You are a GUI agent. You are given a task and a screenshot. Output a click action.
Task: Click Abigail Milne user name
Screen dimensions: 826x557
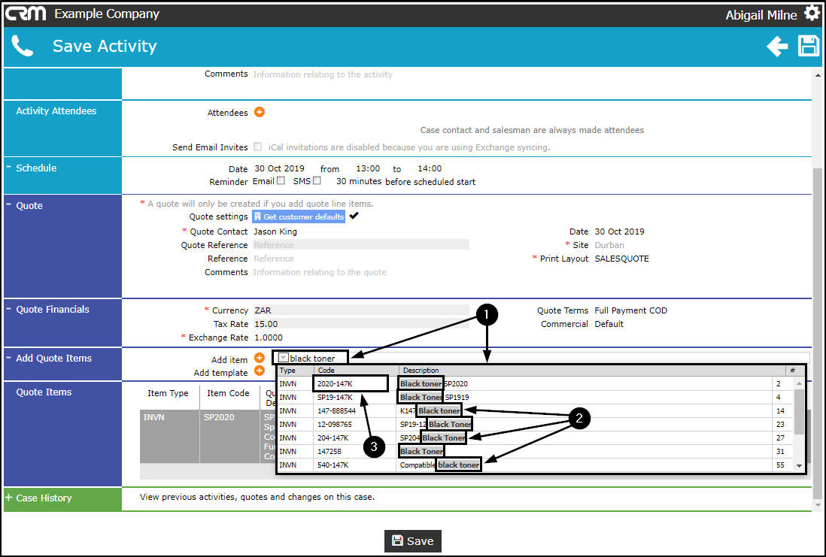761,15
